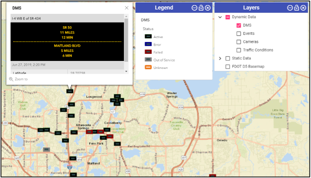Click the Failed status swatch in Legend
Viewport: 311px width, 178px height.
pyautogui.click(x=148, y=52)
